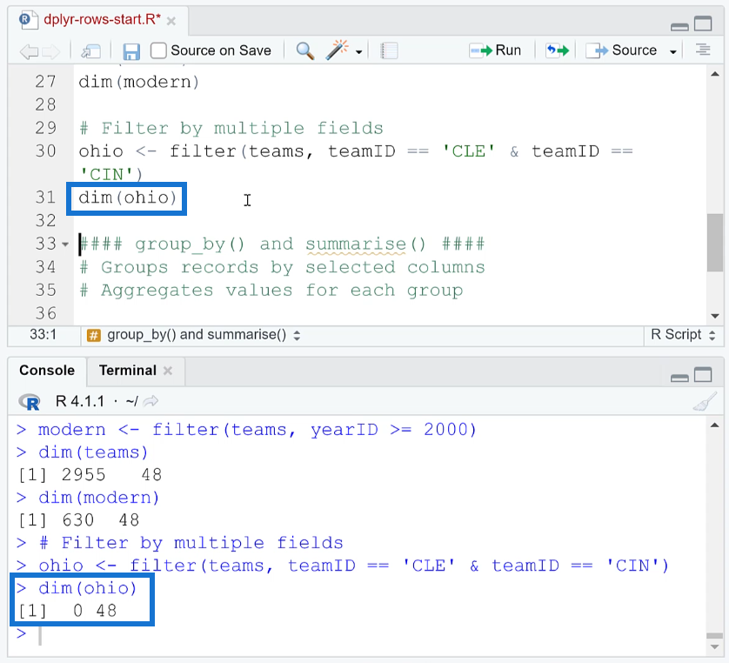The height and width of the screenshot is (663, 729).
Task: Go forward to next source location
Action: pyautogui.click(x=51, y=50)
